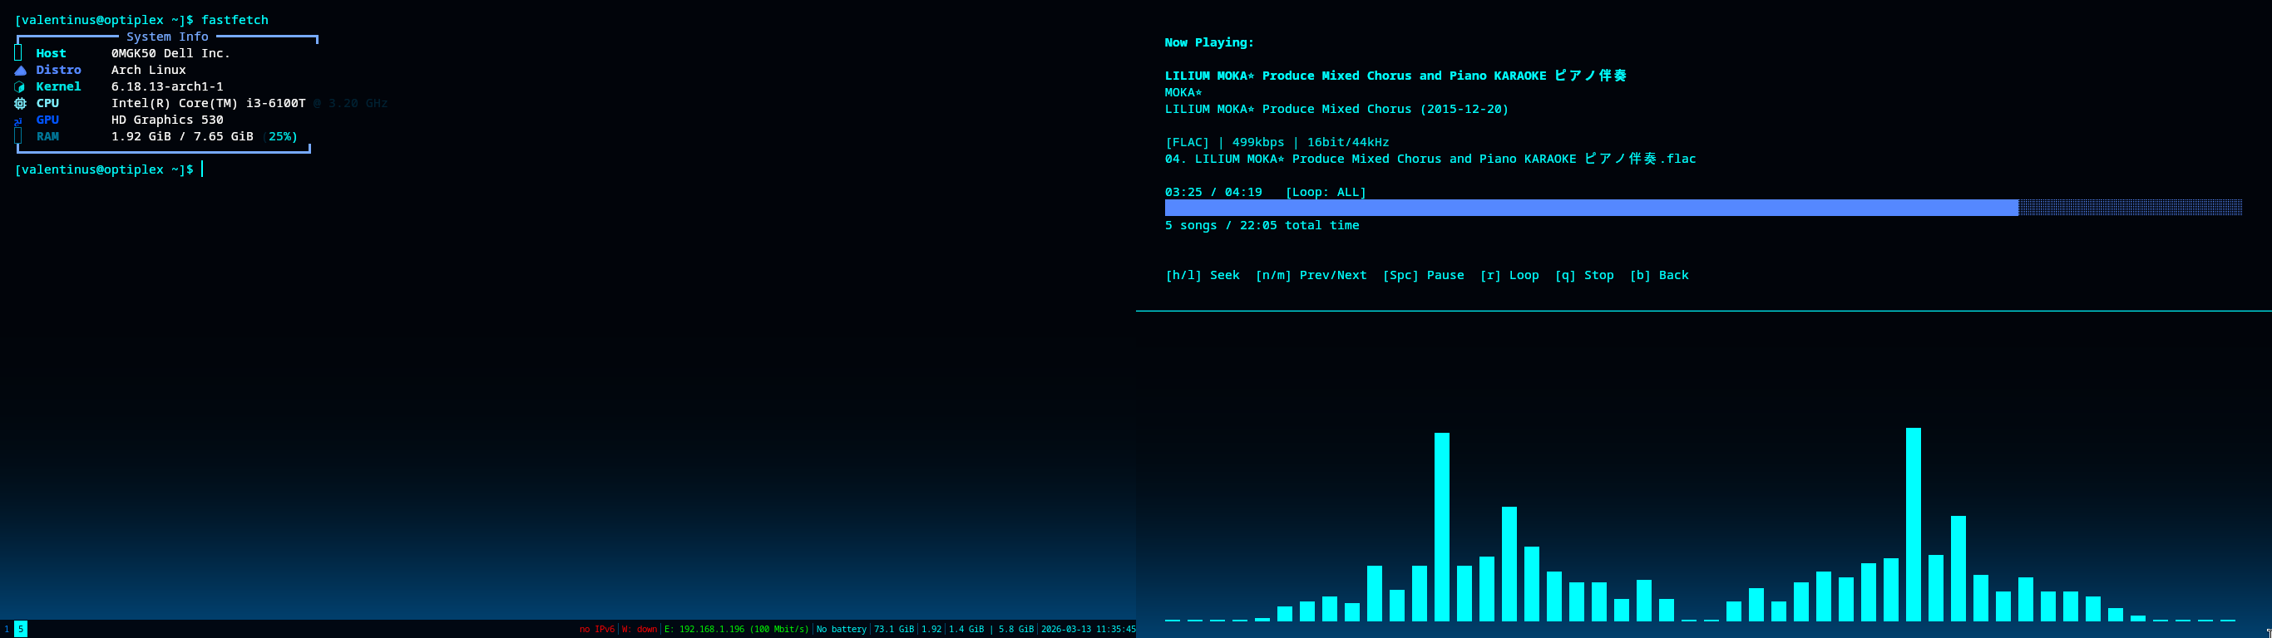
Task: Click '5 songs / 22:05 total time'
Action: 1262,226
